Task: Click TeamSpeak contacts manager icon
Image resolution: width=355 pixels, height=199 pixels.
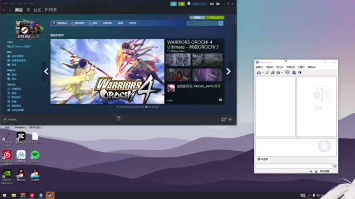Action: coord(294,73)
